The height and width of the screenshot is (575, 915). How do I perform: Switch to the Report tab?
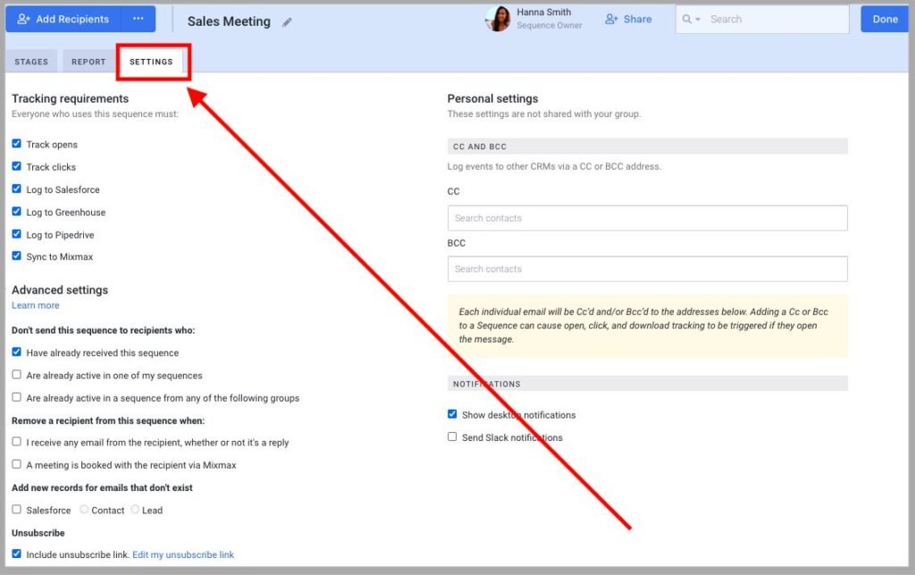click(x=88, y=62)
